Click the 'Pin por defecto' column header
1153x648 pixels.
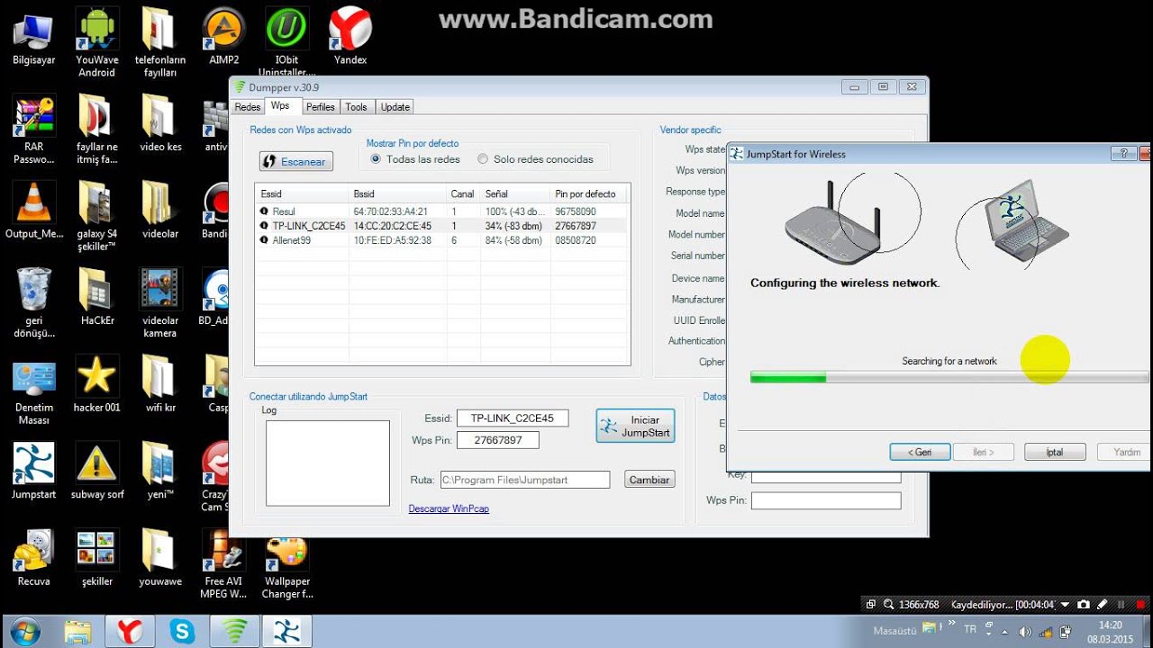587,193
